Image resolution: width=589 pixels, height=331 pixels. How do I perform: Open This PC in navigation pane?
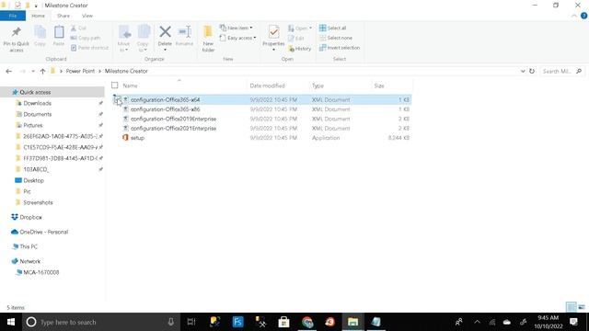pos(29,246)
